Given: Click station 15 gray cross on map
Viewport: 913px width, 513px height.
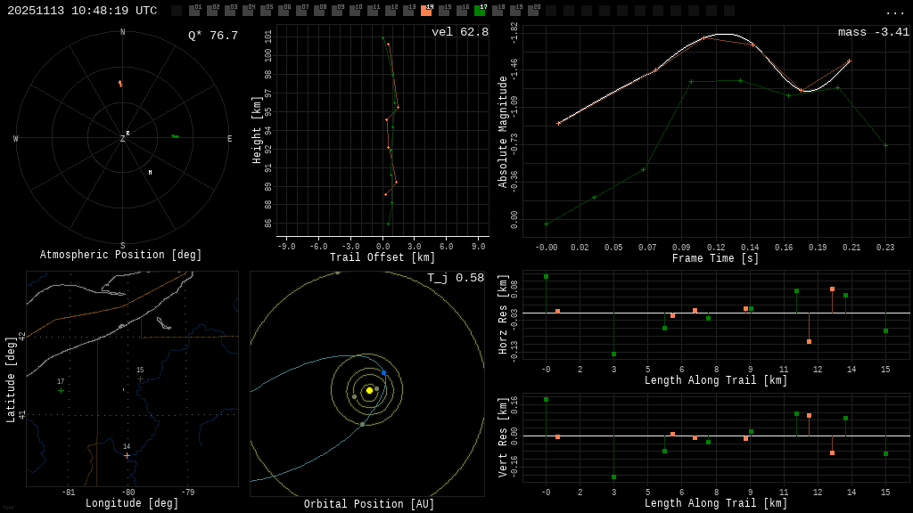Looking at the screenshot, I should pos(140,379).
